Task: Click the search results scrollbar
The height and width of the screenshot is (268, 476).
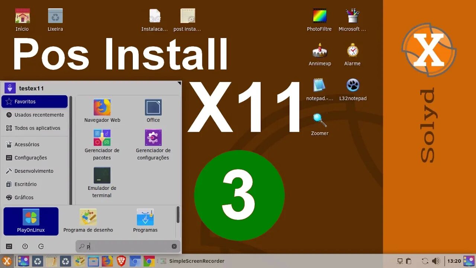Action: coord(178,215)
